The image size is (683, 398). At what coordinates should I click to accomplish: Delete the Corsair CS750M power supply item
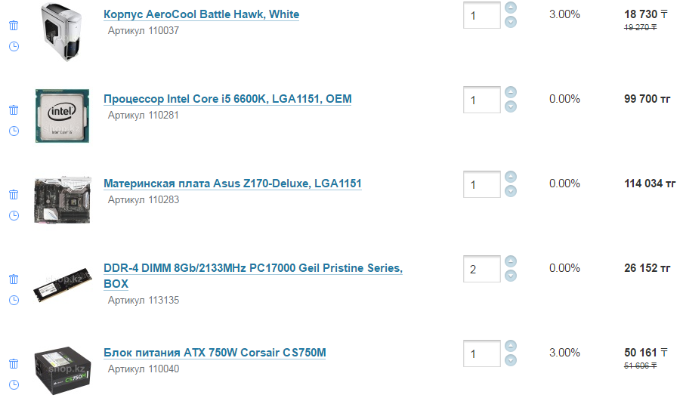tap(14, 363)
